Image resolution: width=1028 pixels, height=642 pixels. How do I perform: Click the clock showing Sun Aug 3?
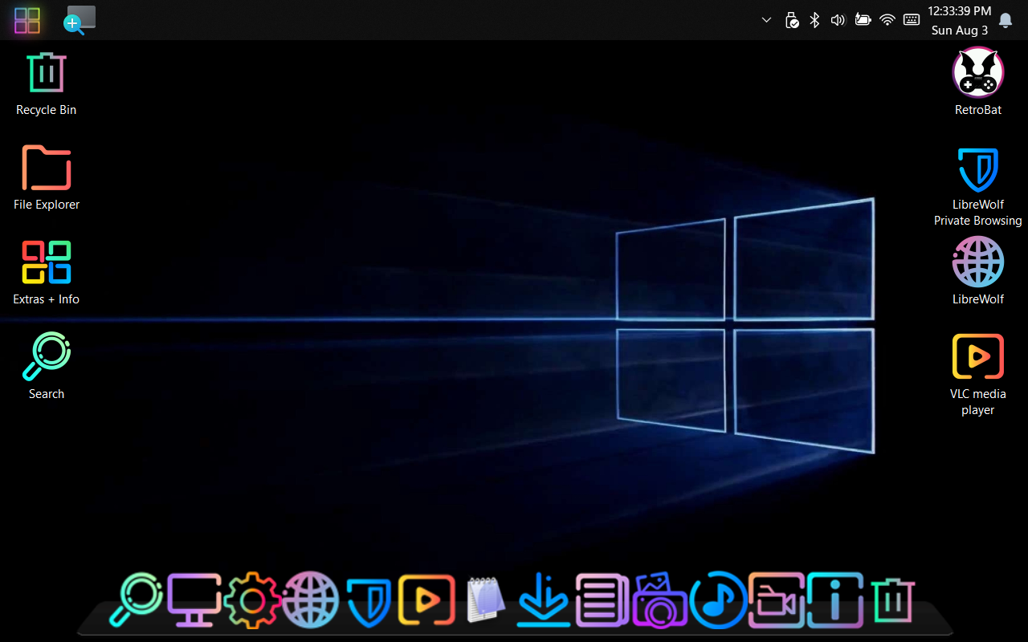(959, 20)
